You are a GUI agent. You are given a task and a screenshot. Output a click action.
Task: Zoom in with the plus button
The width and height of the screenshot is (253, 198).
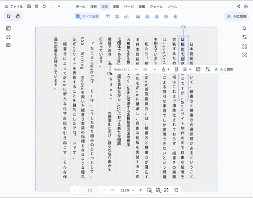click(141, 190)
